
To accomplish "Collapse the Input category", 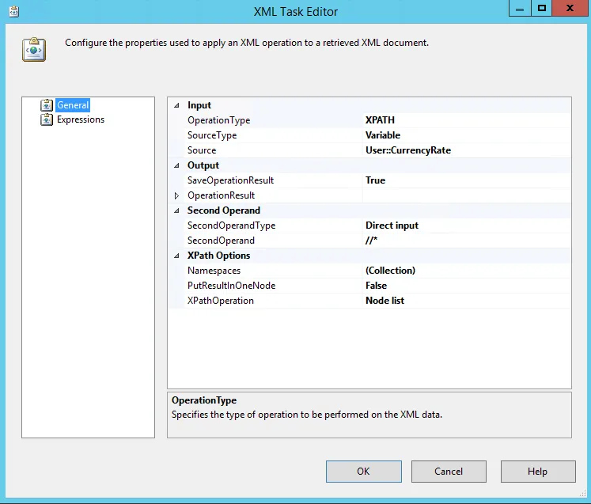I will click(176, 105).
